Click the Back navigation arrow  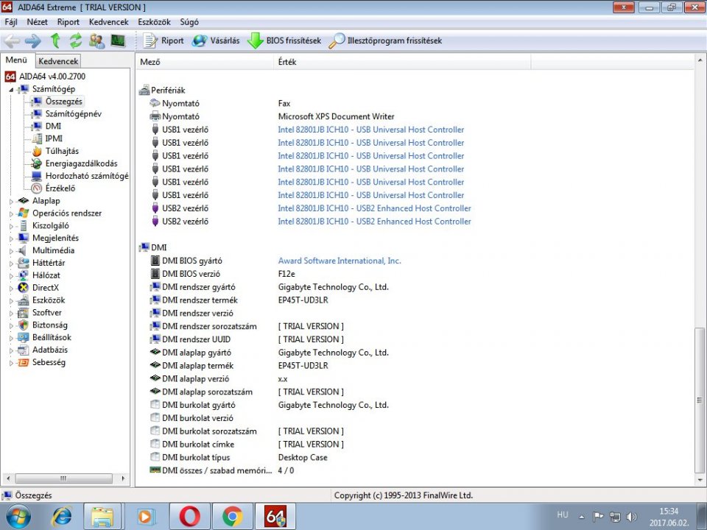12,41
